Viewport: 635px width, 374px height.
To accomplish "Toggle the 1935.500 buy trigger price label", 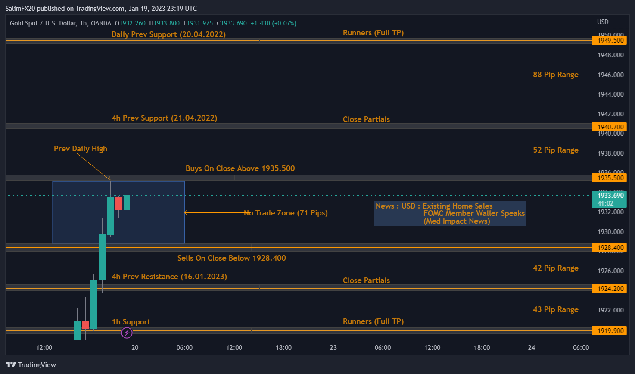I will 609,178.
